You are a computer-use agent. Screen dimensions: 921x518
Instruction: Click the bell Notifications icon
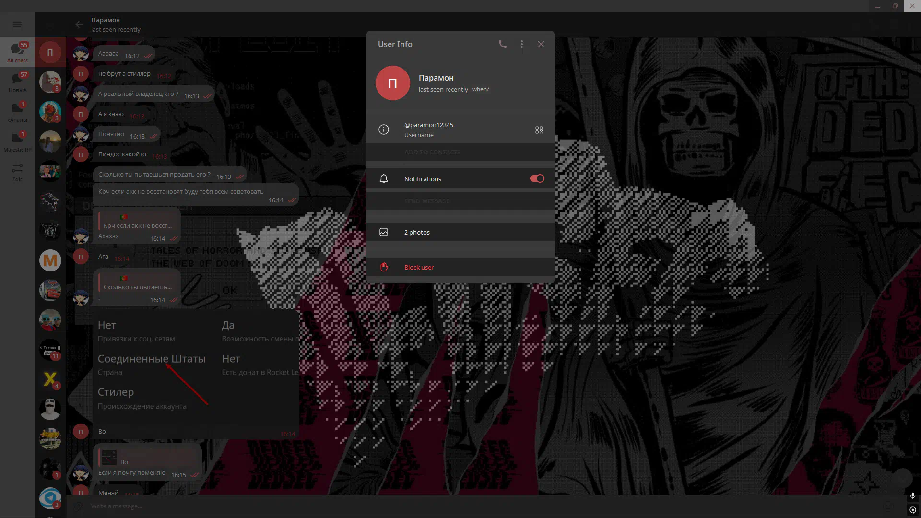[x=384, y=179]
